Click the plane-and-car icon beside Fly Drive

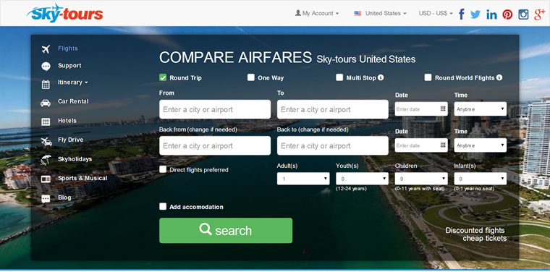46,141
